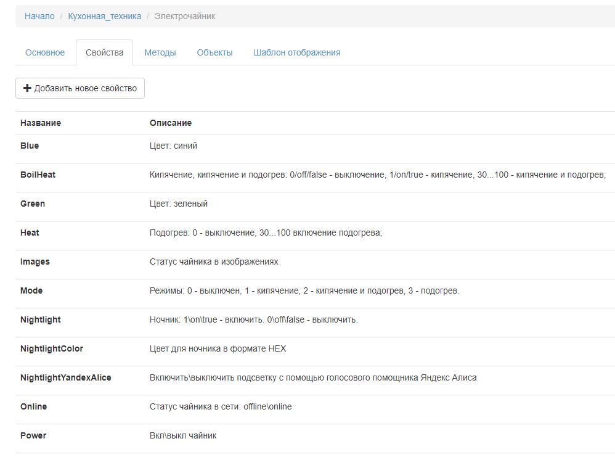Open the 'Heat' property entry

pyautogui.click(x=30, y=233)
